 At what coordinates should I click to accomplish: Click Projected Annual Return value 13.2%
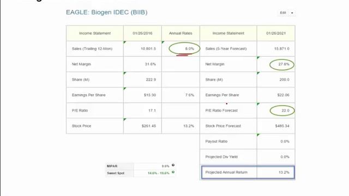click(x=284, y=172)
